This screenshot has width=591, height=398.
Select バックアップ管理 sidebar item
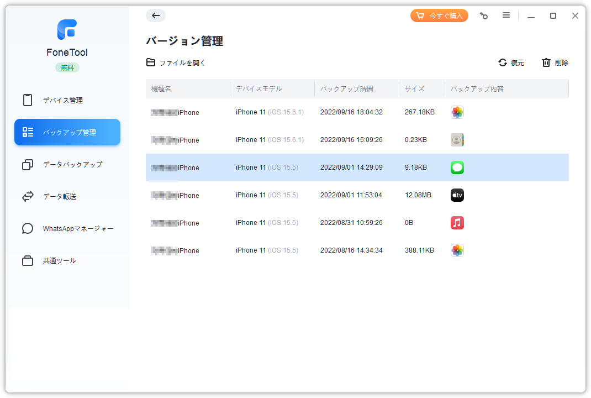click(x=67, y=132)
